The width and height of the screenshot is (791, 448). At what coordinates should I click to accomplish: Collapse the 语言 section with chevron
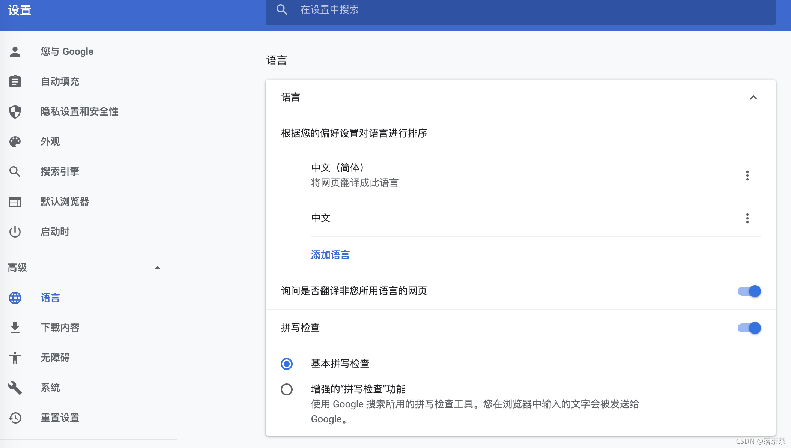coord(753,98)
